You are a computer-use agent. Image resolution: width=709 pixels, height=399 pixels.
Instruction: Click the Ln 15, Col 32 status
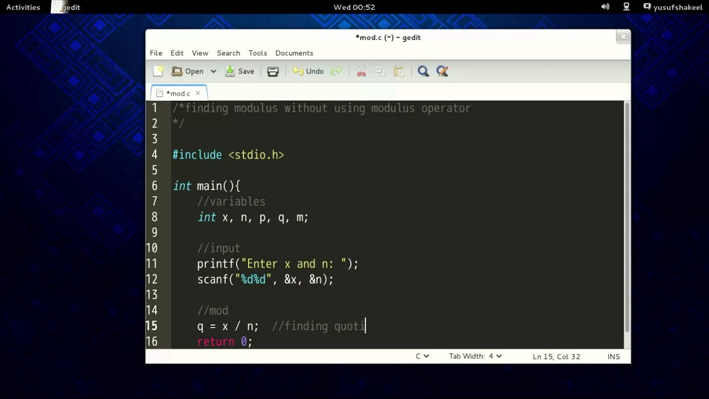pos(556,356)
